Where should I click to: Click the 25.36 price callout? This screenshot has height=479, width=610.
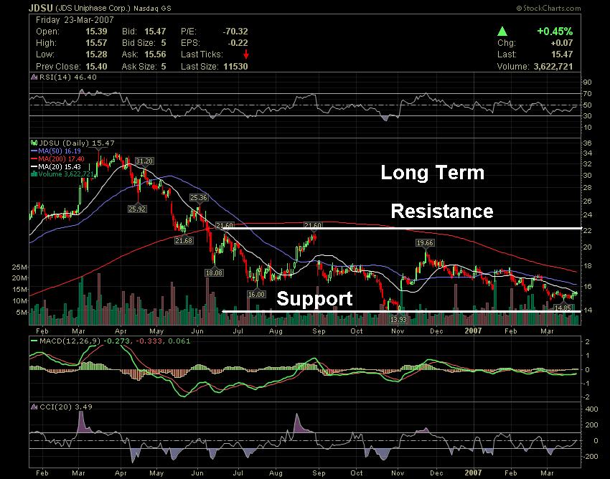tap(198, 197)
